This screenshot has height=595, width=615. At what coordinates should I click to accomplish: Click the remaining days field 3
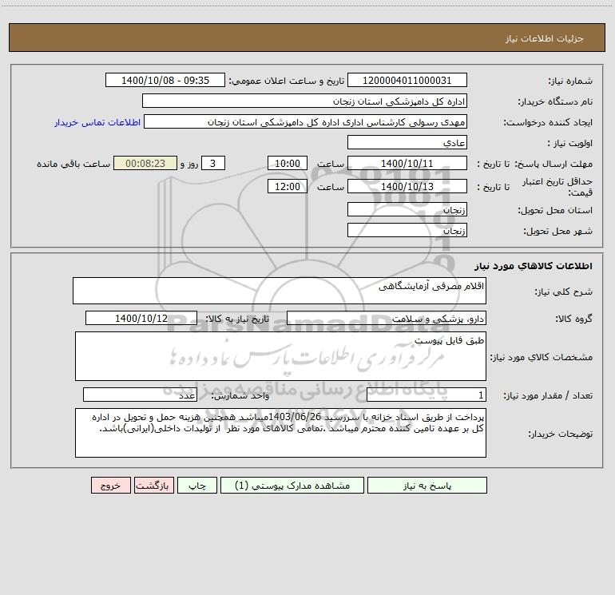(x=213, y=163)
